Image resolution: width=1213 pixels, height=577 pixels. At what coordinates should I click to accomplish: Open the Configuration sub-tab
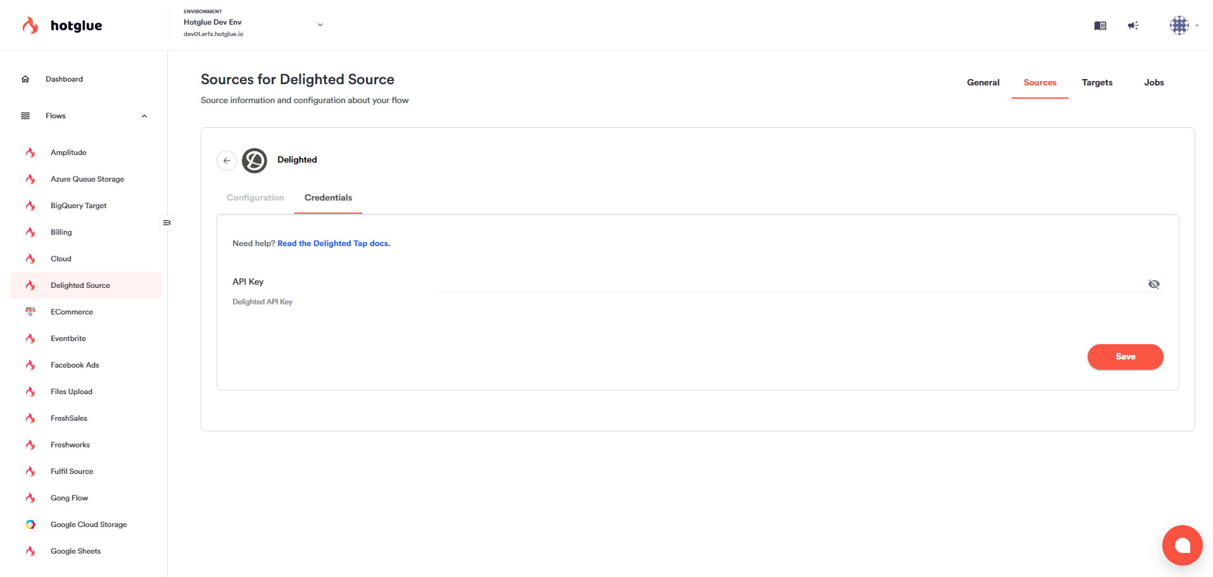pyautogui.click(x=255, y=198)
